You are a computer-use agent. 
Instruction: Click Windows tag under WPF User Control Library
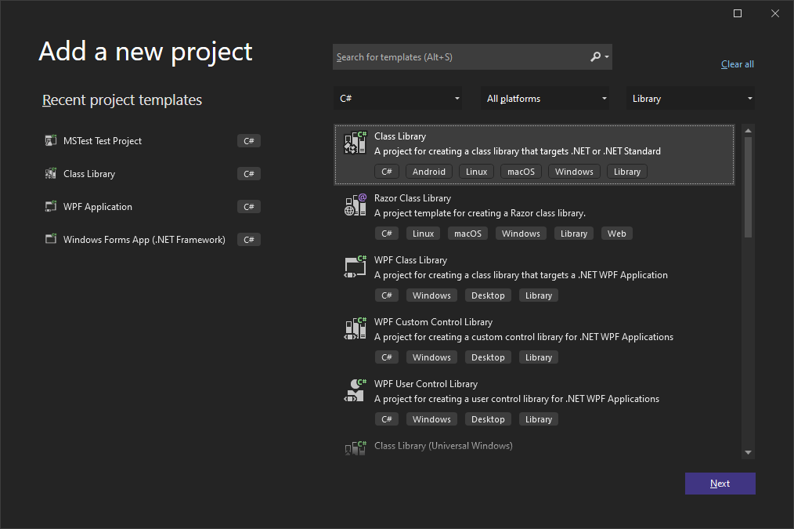click(431, 419)
